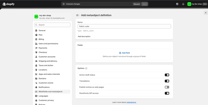Image resolution: width=208 pixels, height=105 pixels.
Task: Click the Checkout cart icon
Action: pos(36,52)
